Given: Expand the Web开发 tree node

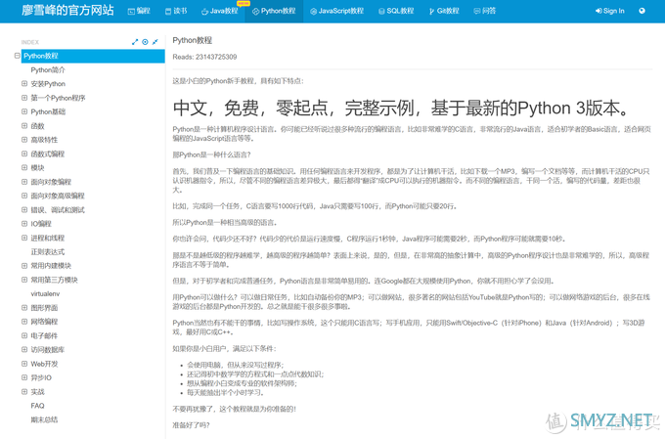Looking at the screenshot, I should pyautogui.click(x=24, y=364).
